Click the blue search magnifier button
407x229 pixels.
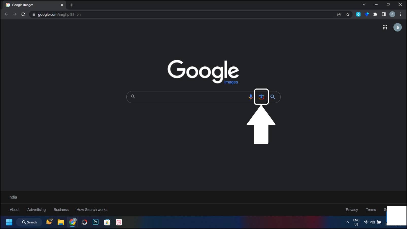[273, 97]
